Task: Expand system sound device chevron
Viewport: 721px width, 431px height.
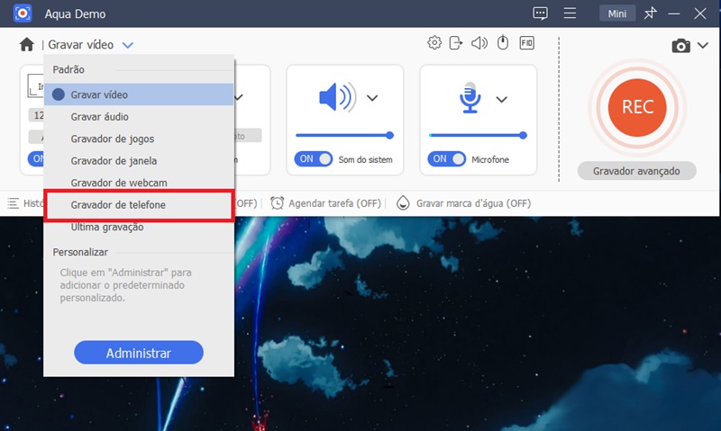Action: pos(372,98)
